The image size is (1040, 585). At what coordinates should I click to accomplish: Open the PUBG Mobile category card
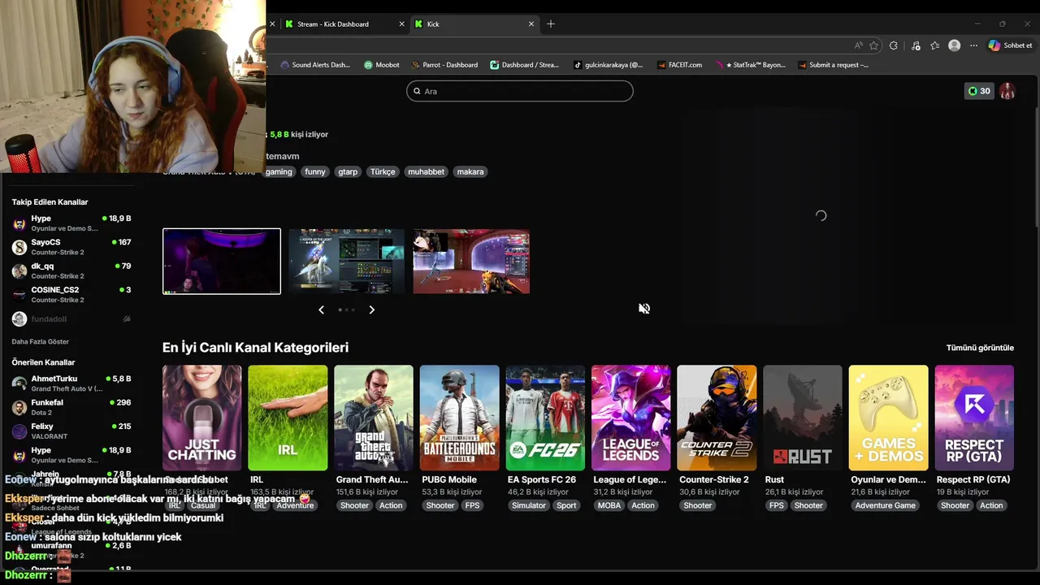[x=460, y=418]
